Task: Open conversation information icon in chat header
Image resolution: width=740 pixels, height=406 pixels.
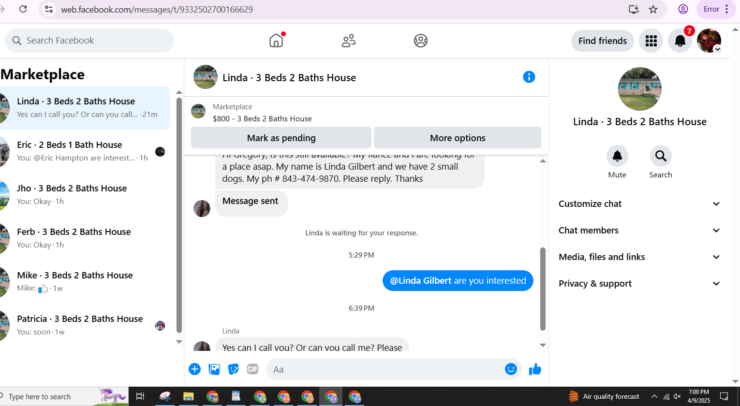Action: (x=529, y=77)
